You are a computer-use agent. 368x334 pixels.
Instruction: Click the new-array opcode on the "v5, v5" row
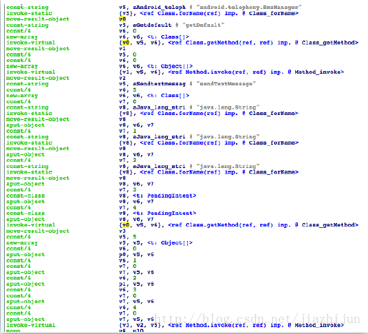[22, 243]
